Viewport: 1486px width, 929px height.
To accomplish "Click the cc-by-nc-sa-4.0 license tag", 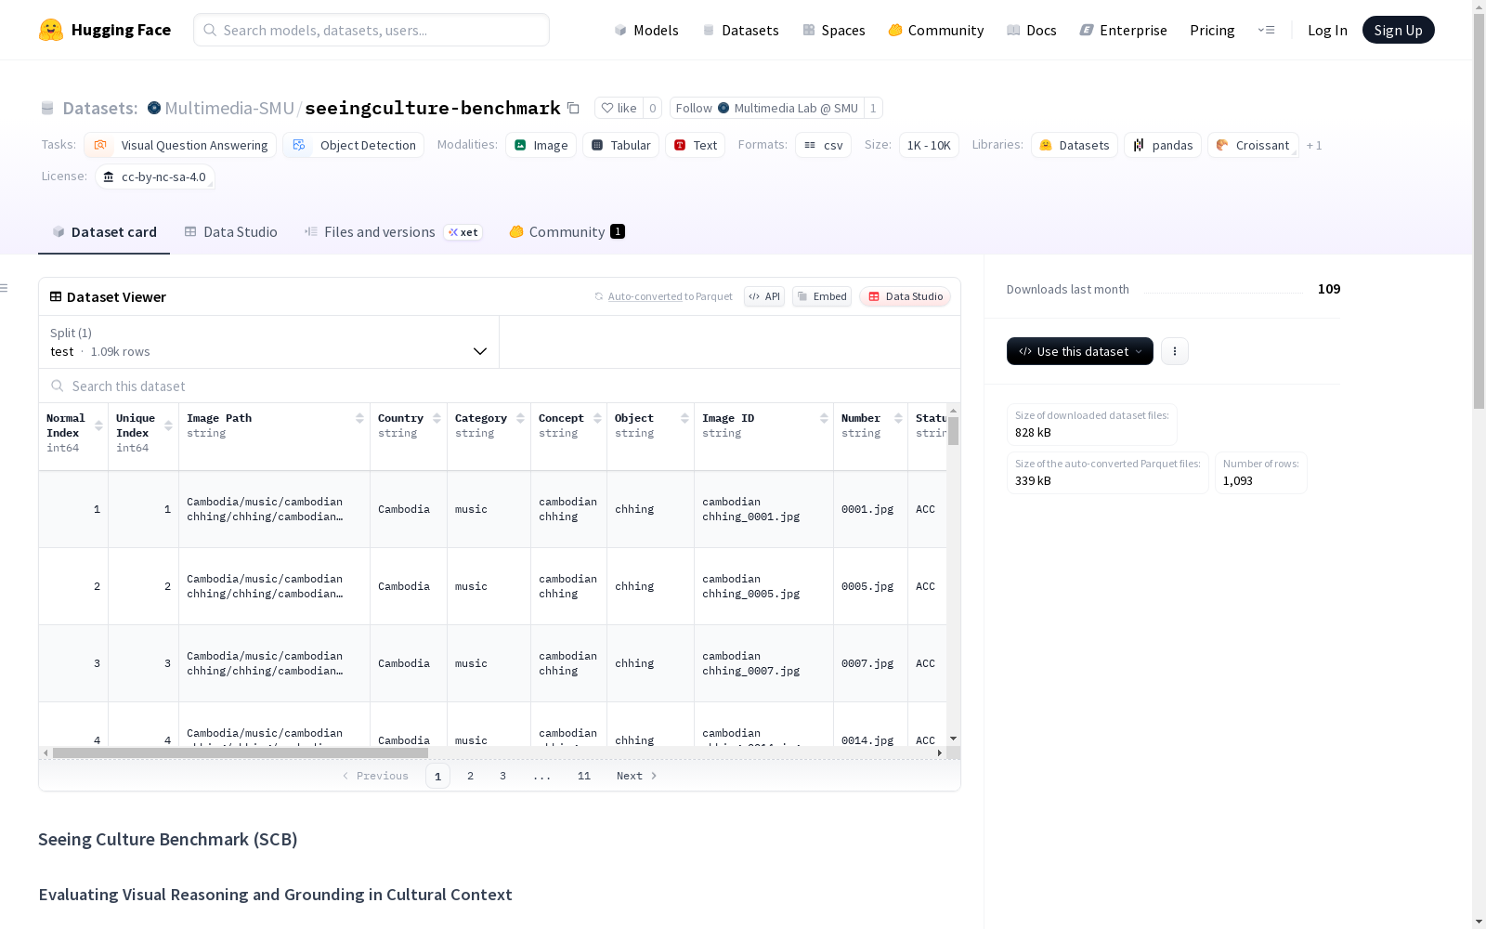I will (155, 177).
